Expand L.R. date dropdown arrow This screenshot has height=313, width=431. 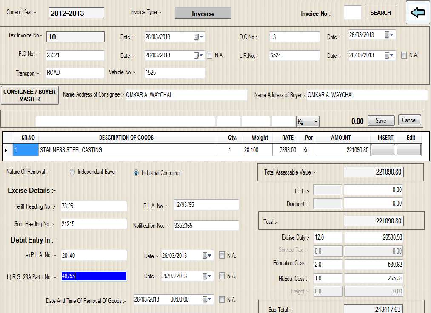(x=392, y=55)
